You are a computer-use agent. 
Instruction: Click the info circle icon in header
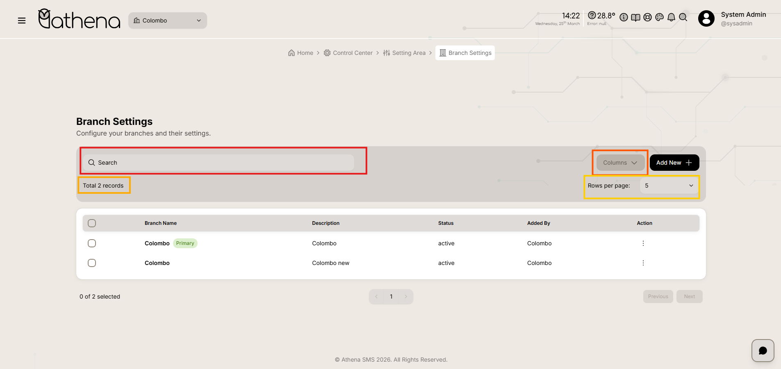pyautogui.click(x=624, y=17)
